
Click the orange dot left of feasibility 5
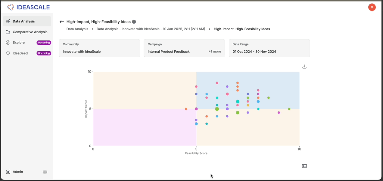point(186,109)
